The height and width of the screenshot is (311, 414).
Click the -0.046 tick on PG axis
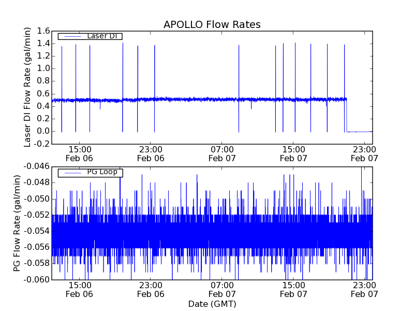click(x=36, y=166)
